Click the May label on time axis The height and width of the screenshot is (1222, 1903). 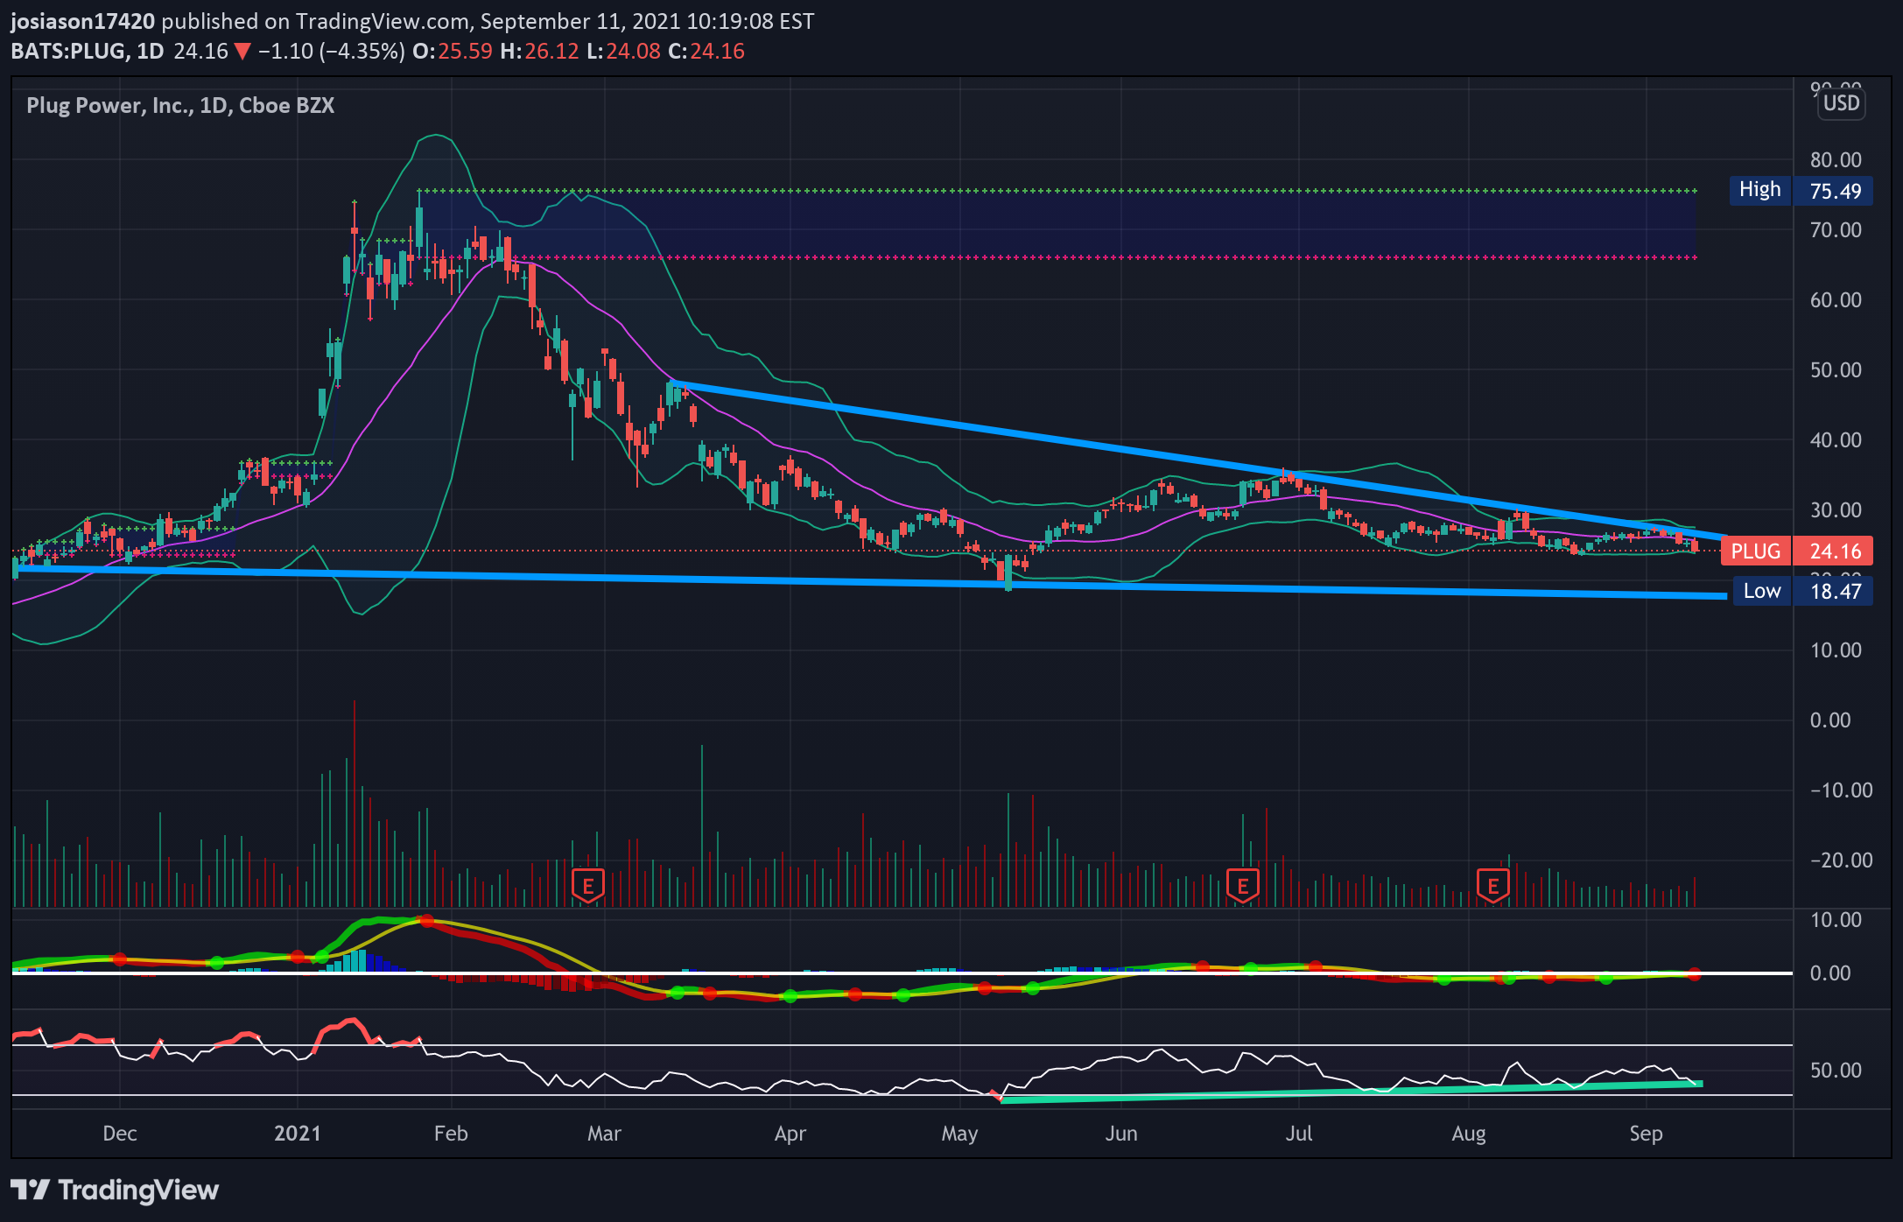pos(959,1134)
